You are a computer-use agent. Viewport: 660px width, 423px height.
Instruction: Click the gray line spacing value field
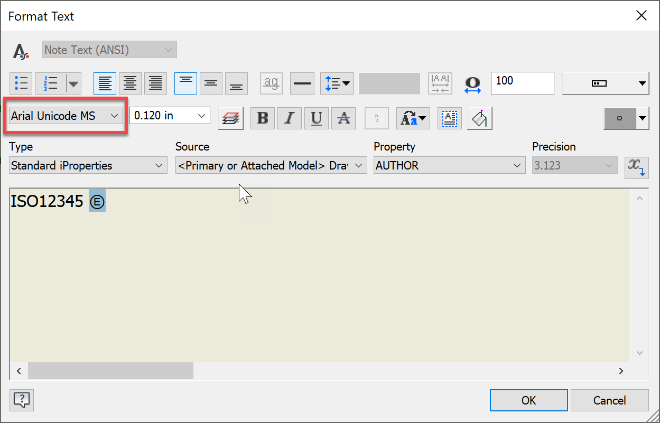tap(389, 83)
